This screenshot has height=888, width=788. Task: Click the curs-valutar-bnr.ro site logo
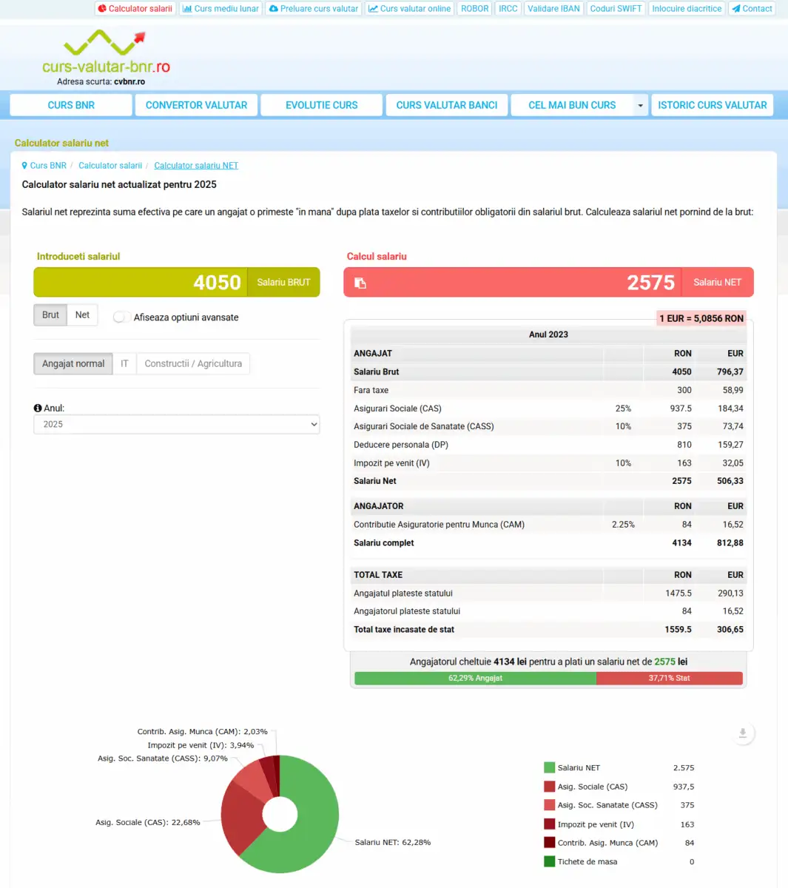[107, 58]
